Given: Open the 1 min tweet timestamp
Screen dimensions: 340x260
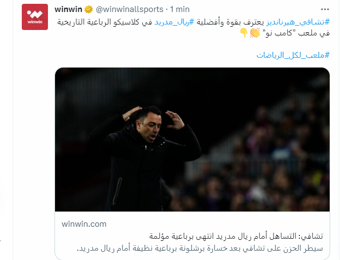Looking at the screenshot, I should click(180, 9).
